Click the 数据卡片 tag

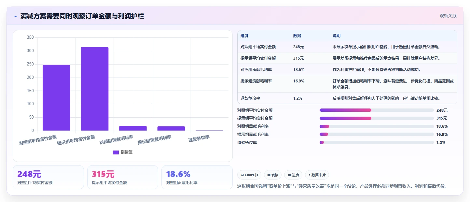(x=317, y=175)
